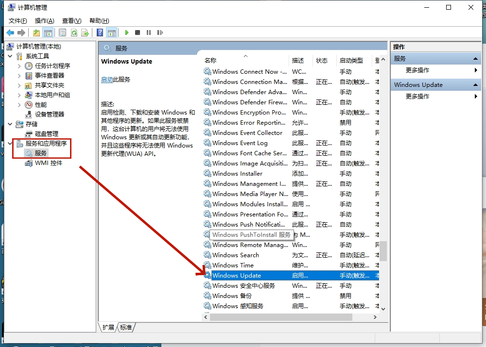Click the Restart Service toolbar icon

(x=159, y=33)
